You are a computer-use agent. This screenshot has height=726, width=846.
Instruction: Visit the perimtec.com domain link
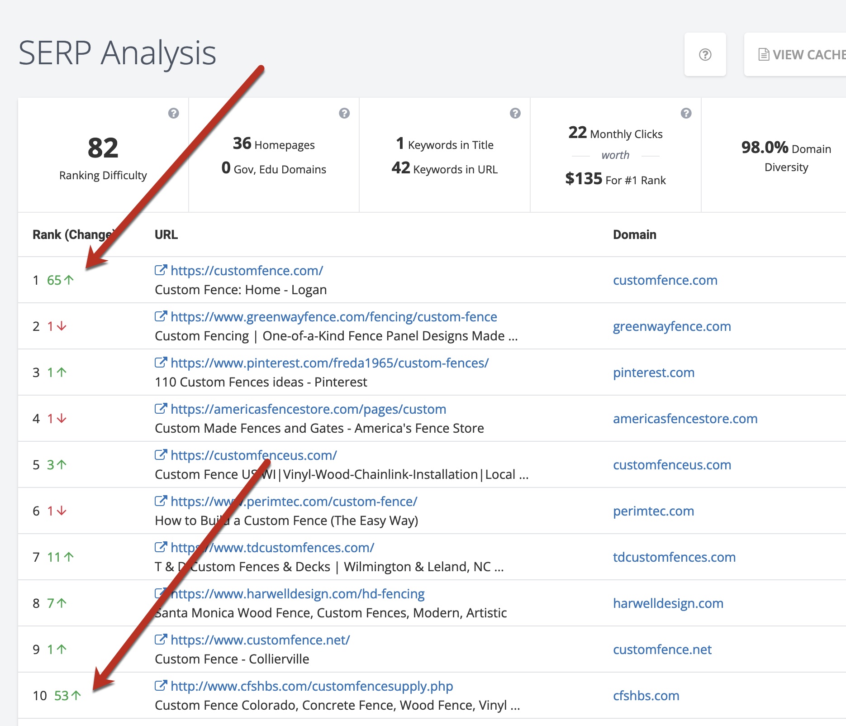(x=653, y=511)
